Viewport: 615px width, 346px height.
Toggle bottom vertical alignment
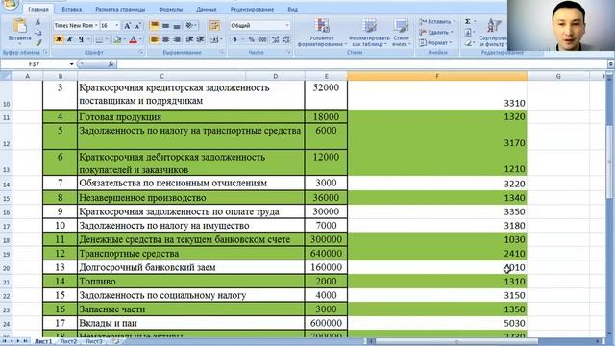tap(177, 26)
